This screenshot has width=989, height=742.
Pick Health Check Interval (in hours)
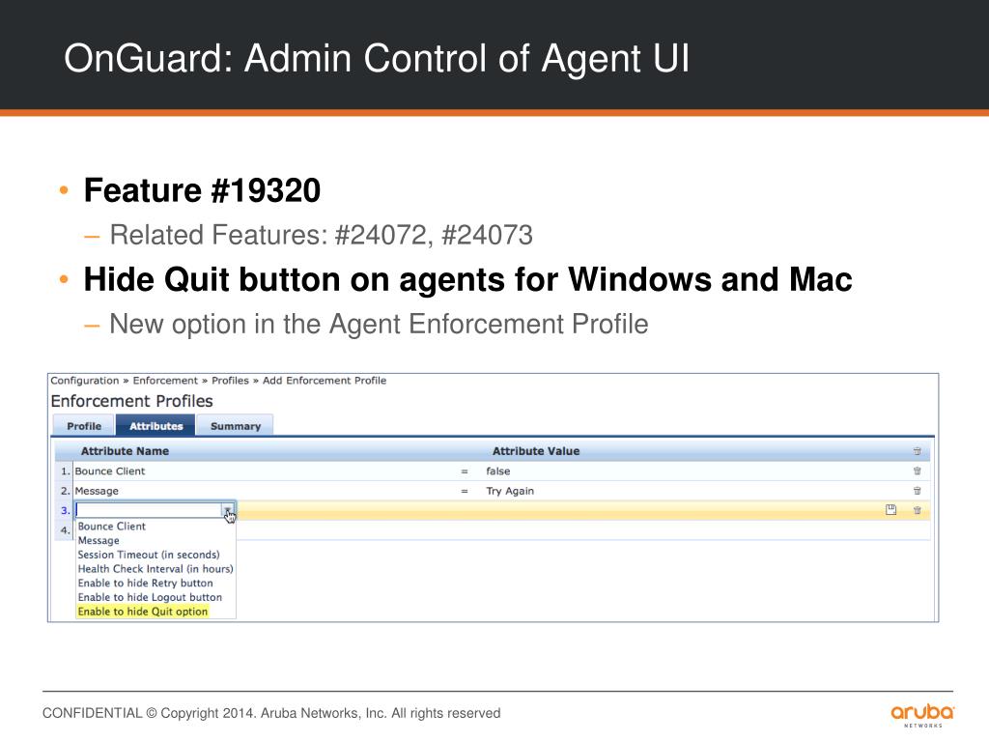click(x=155, y=568)
